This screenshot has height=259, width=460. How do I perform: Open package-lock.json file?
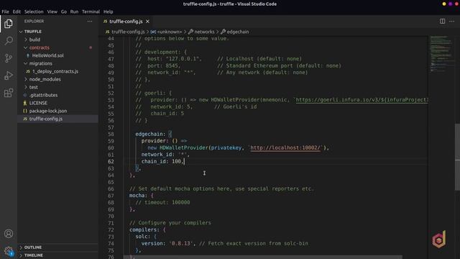click(48, 111)
